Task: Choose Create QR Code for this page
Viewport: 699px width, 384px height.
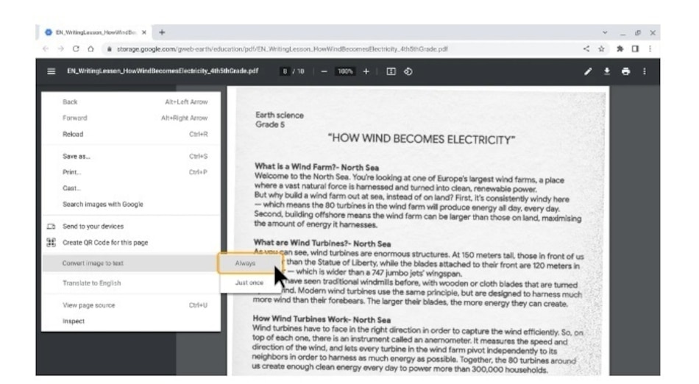Action: point(131,242)
